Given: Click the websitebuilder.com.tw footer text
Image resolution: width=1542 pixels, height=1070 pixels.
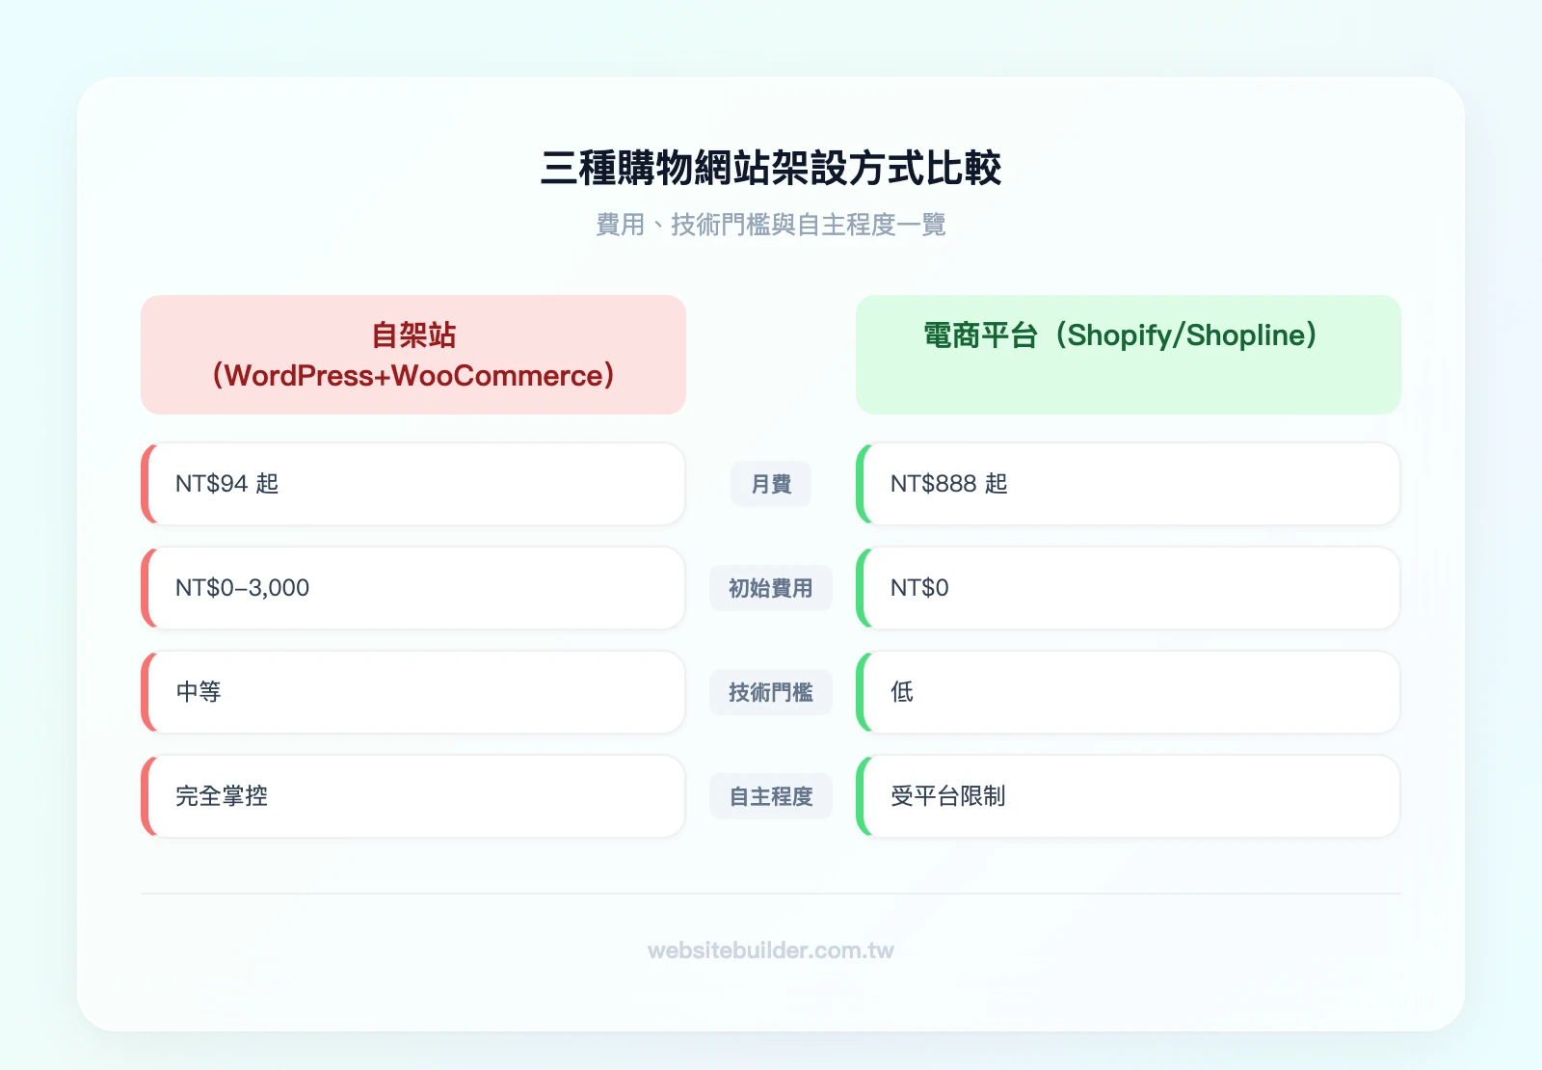Looking at the screenshot, I should [x=771, y=950].
